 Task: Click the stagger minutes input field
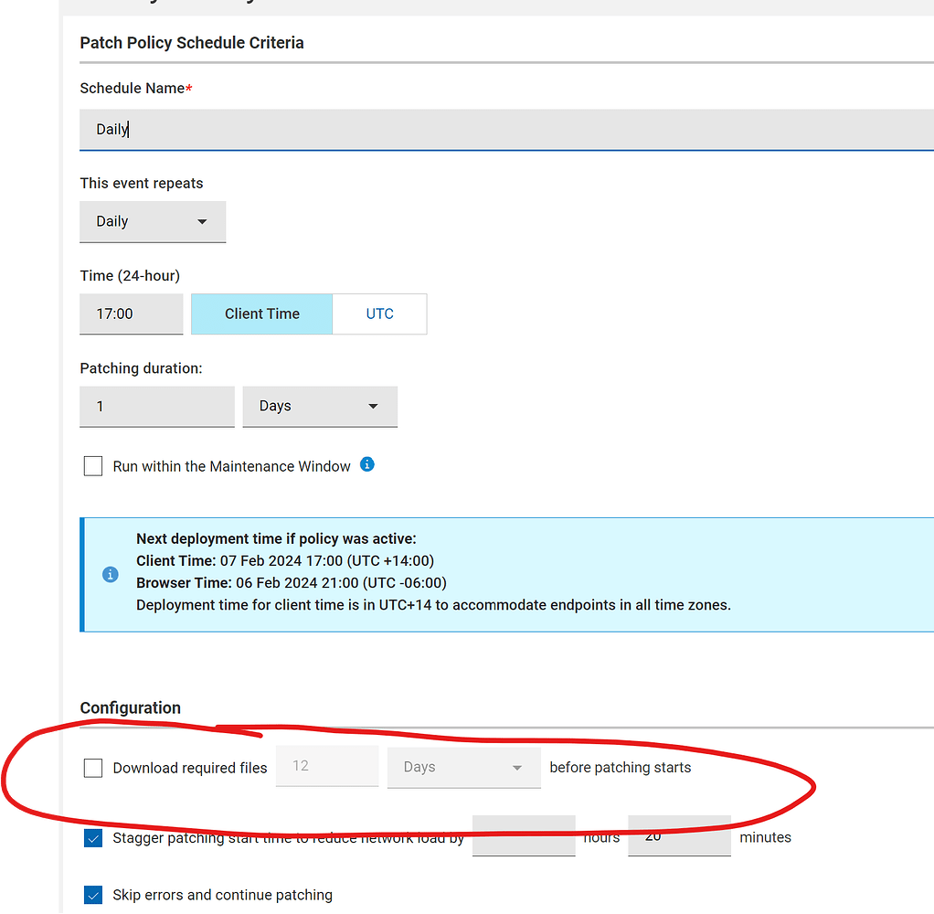click(x=679, y=836)
